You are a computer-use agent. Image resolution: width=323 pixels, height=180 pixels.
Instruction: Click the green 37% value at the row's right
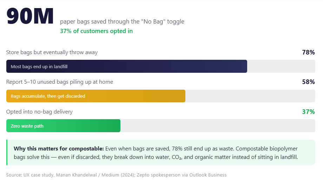[308, 112]
